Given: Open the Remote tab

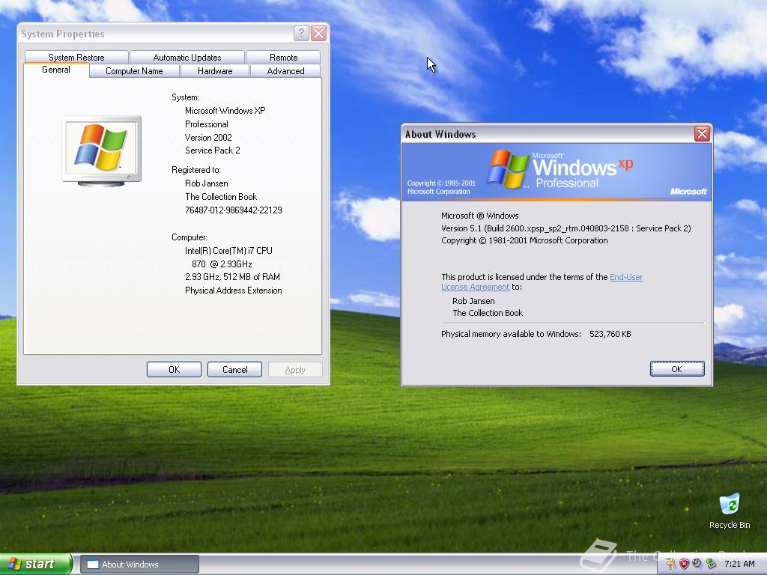Looking at the screenshot, I should pyautogui.click(x=283, y=57).
